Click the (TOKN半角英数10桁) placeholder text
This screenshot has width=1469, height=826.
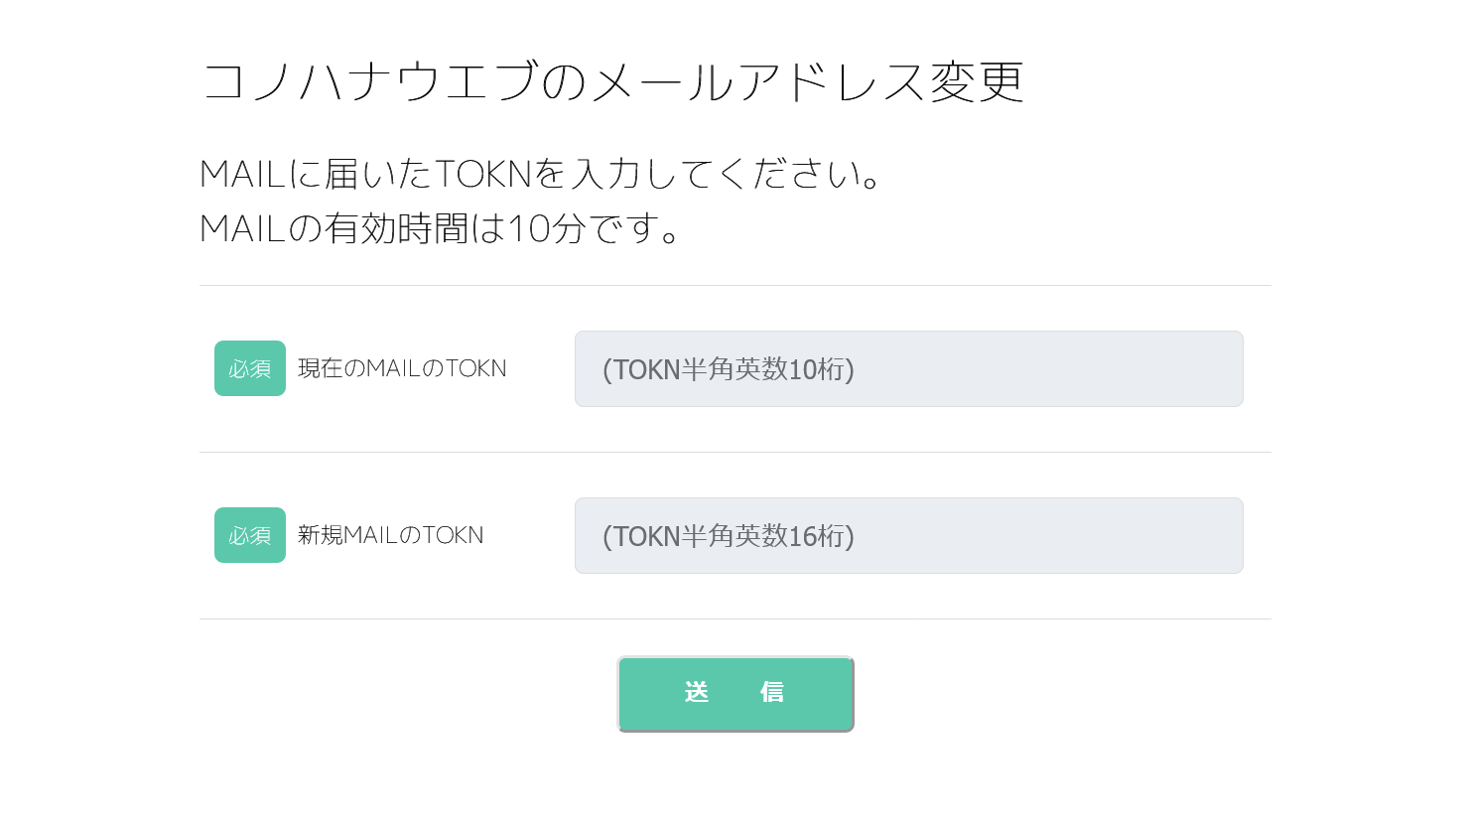[x=728, y=369]
